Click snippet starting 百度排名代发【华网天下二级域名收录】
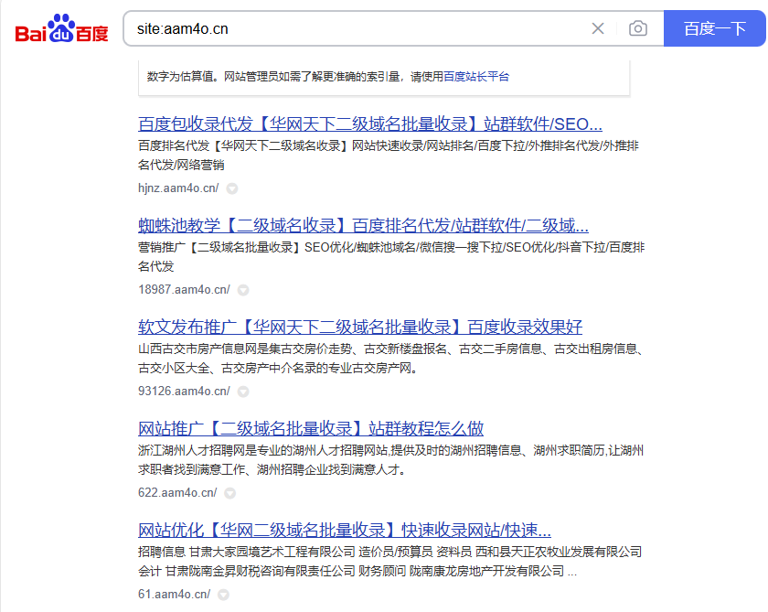Viewport: 768px width, 612px height. tap(389, 156)
